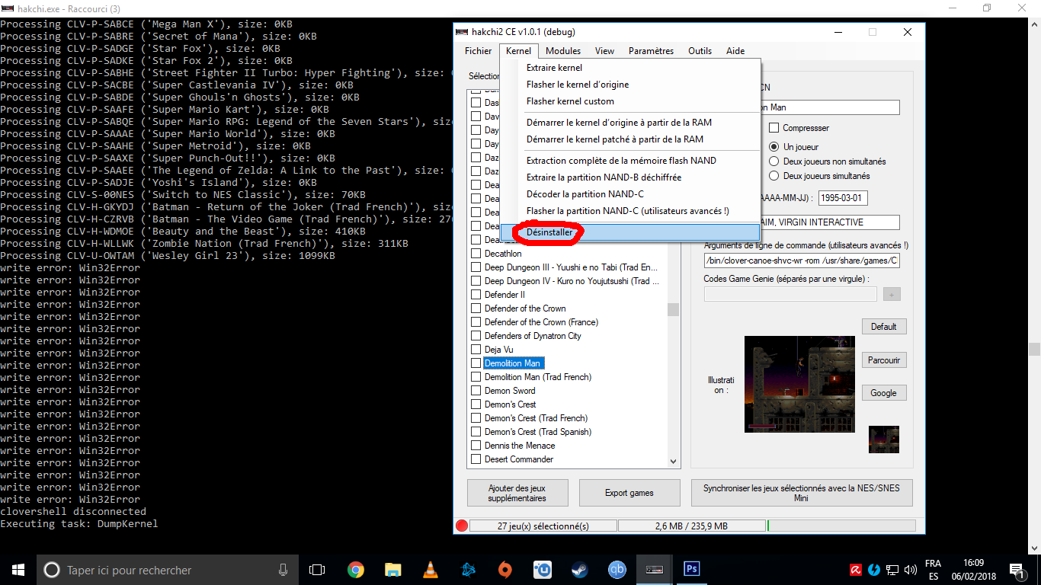Open the Paramètres menu
Screen dimensions: 1041x585
(x=651, y=51)
